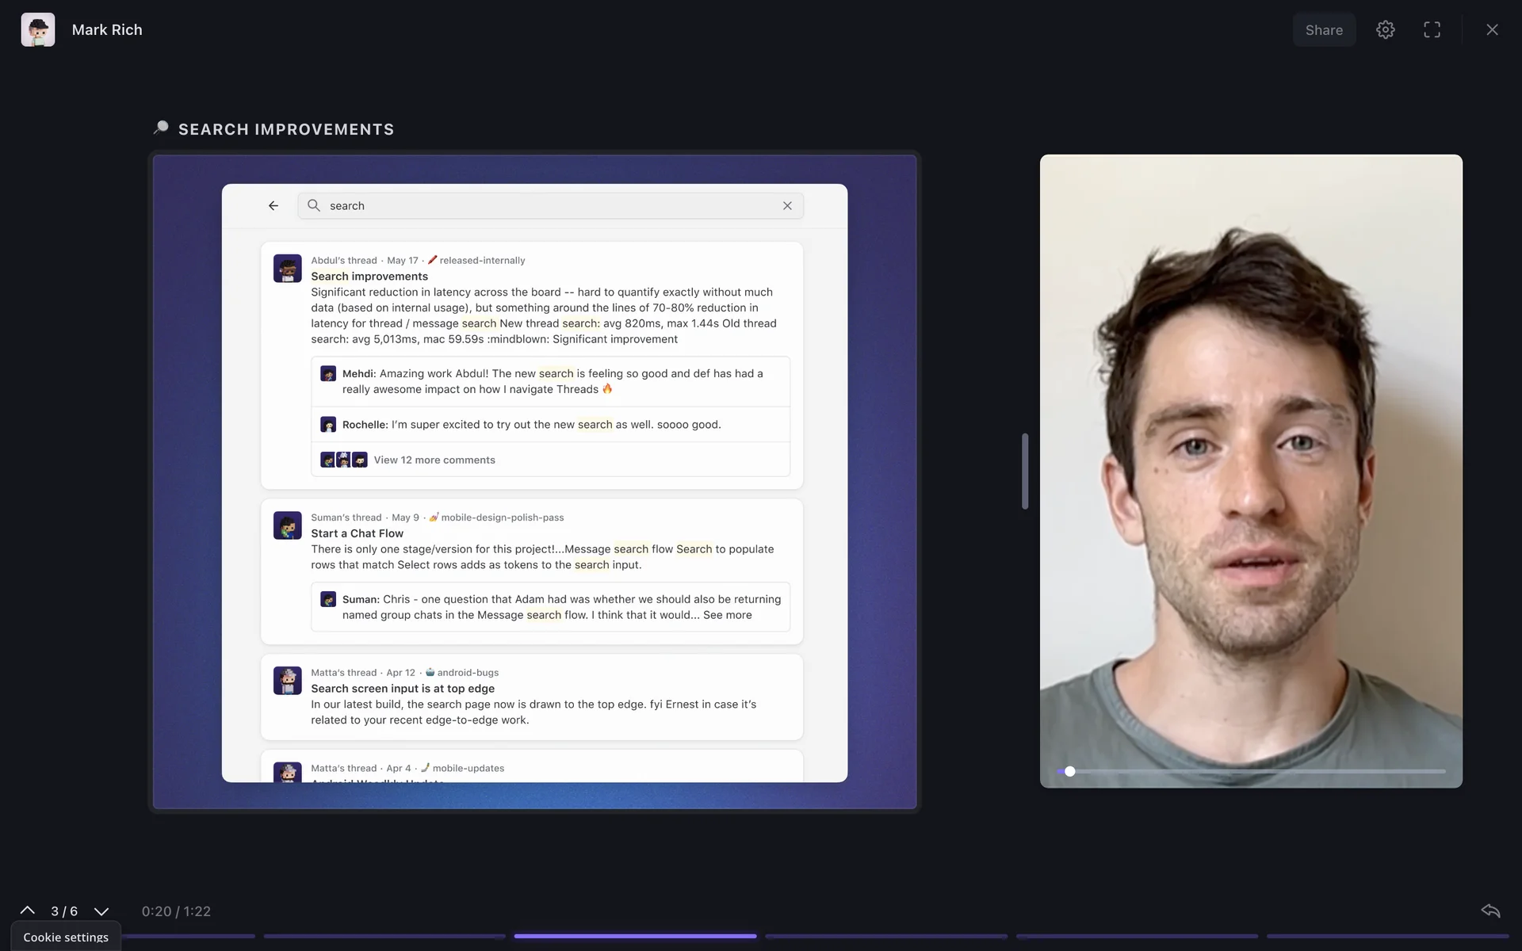
Task: Open Cookie settings
Action: [66, 937]
